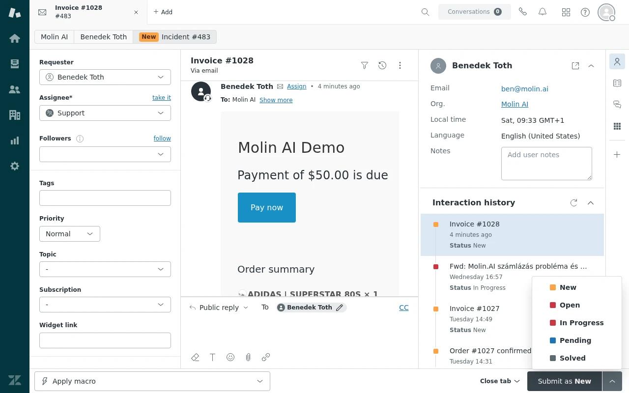Click the take it link

point(162,98)
